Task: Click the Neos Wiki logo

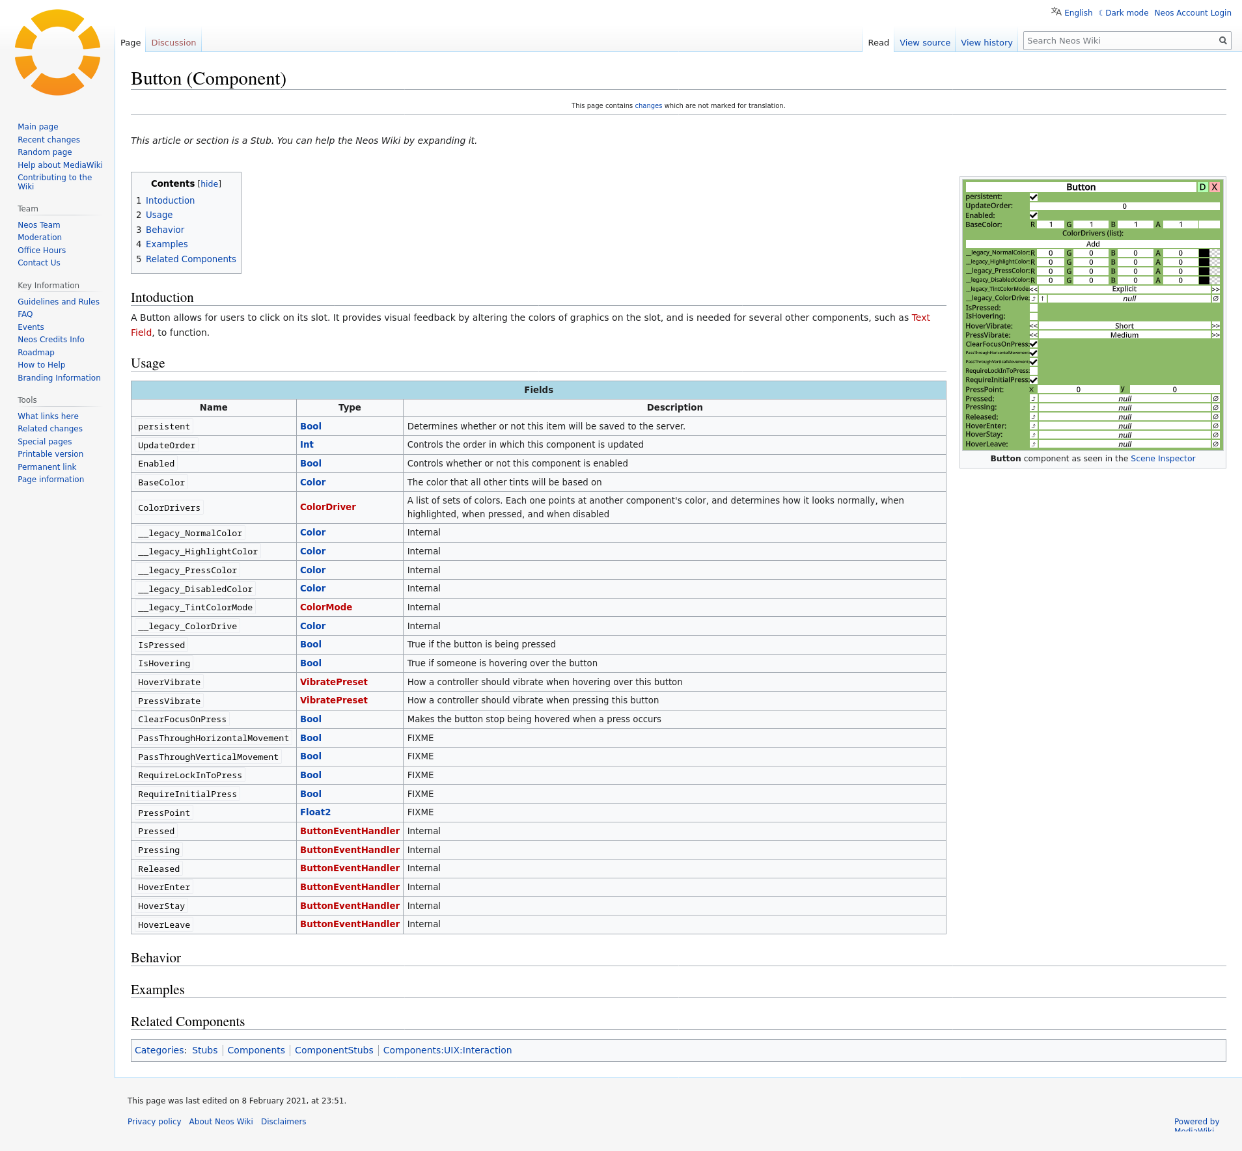Action: coord(57,53)
